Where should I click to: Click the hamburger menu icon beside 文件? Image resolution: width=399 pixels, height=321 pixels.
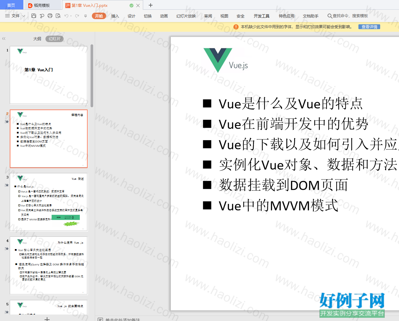coord(7,16)
